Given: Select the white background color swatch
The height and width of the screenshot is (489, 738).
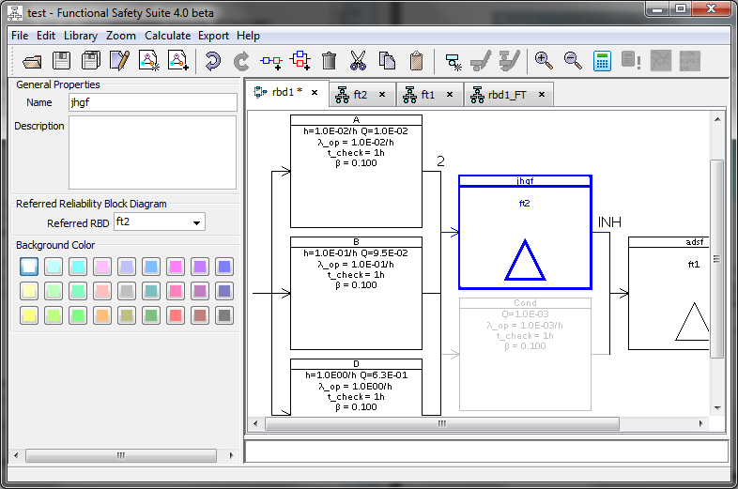Looking at the screenshot, I should [x=29, y=267].
